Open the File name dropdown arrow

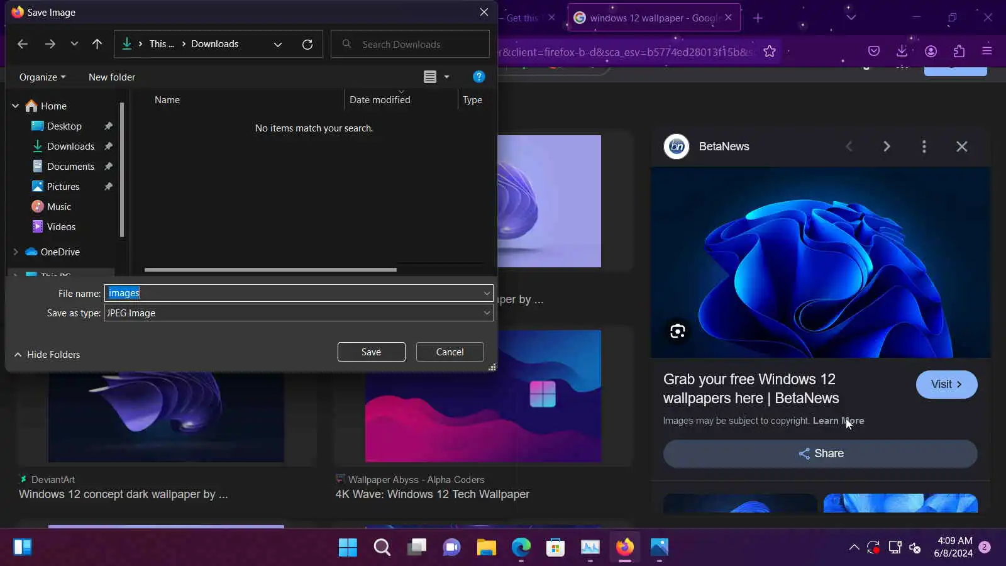[x=487, y=293]
